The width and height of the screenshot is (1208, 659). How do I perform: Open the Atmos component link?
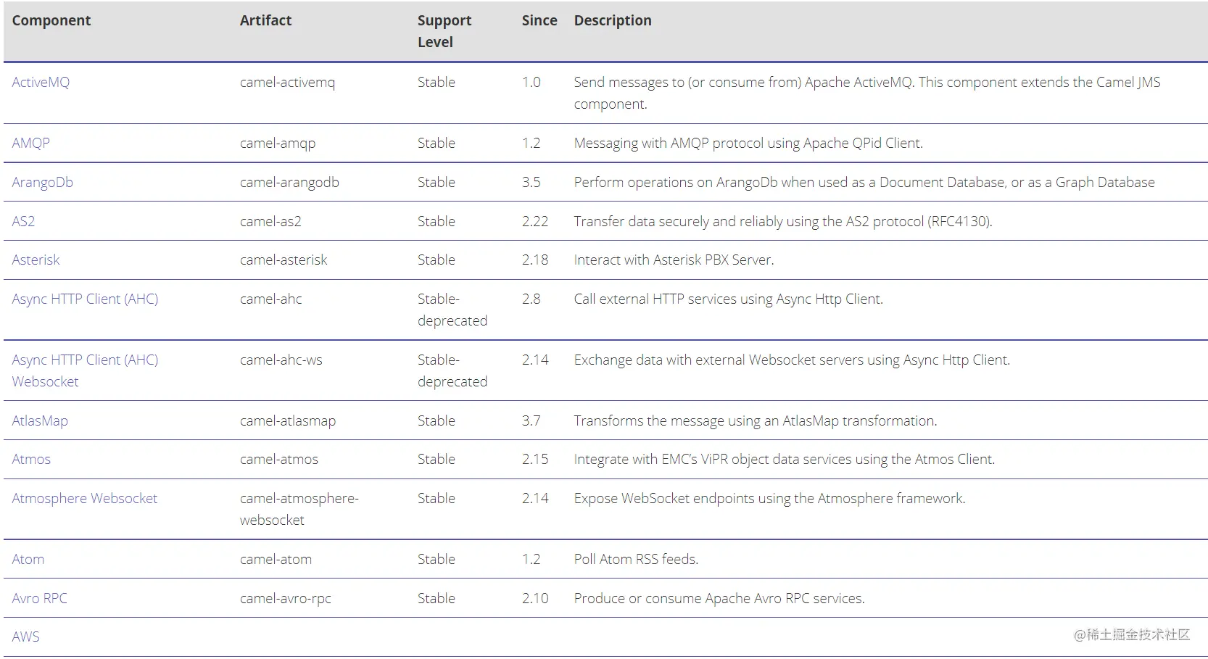point(31,459)
